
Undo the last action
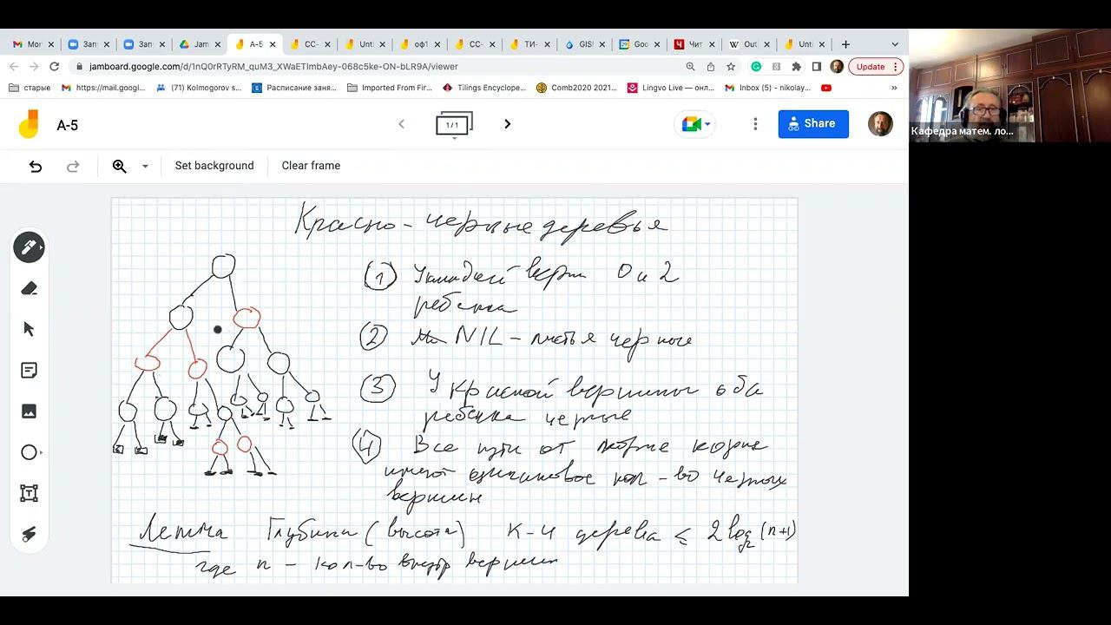pos(36,166)
